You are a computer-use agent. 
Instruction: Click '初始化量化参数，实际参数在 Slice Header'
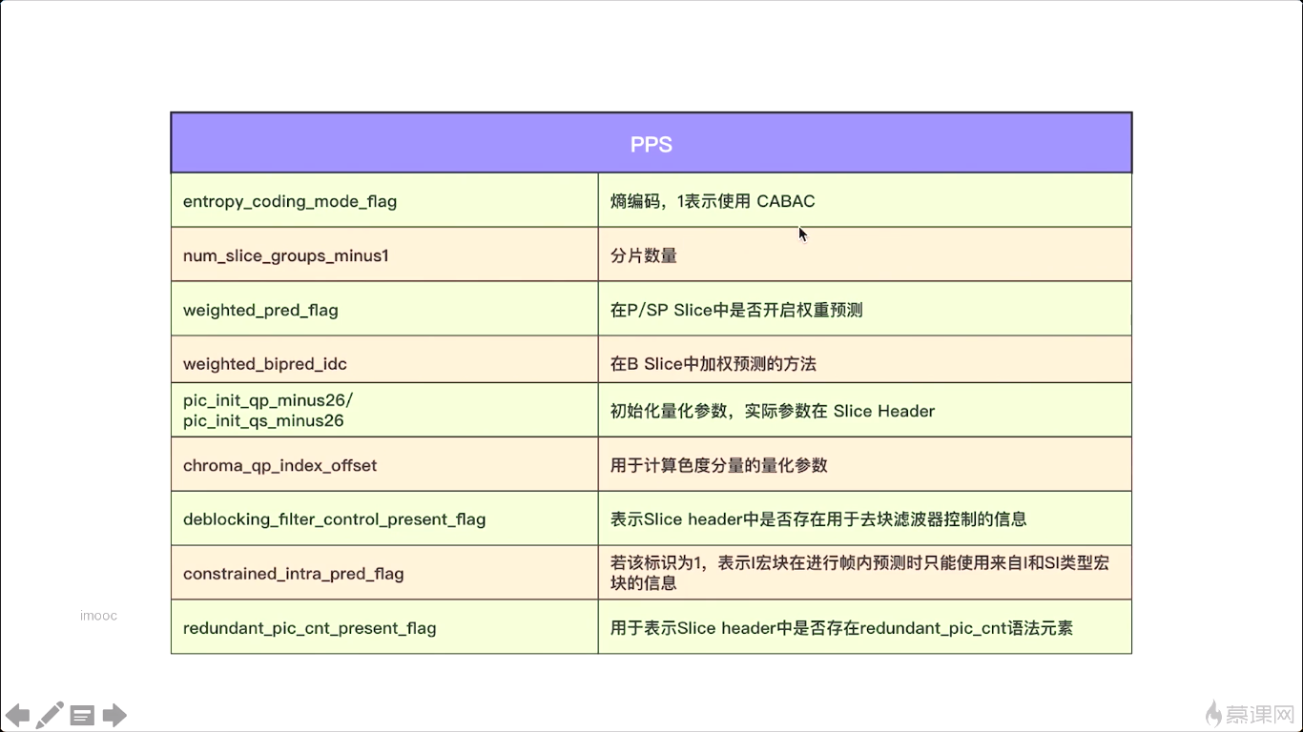tap(773, 411)
